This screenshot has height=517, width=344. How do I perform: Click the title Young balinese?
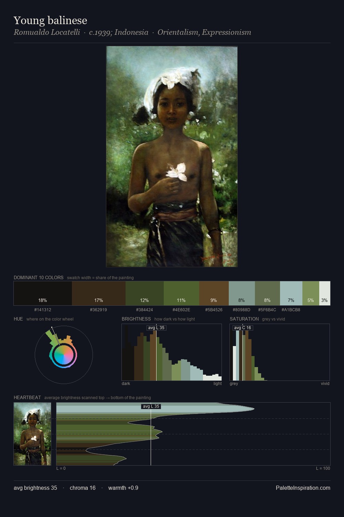(x=50, y=20)
